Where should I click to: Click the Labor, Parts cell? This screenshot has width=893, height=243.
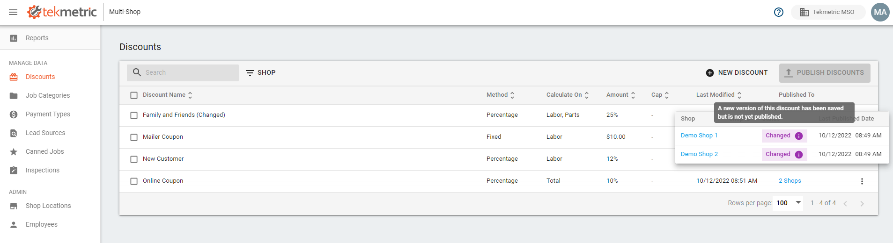(563, 115)
